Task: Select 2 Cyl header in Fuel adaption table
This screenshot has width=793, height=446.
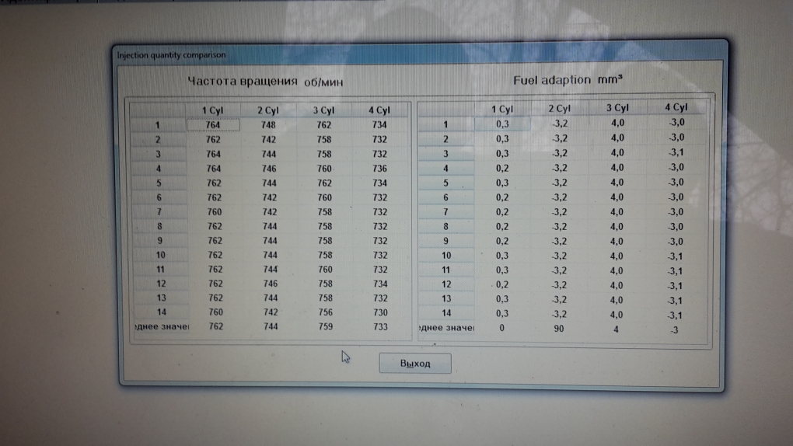Action: [559, 109]
